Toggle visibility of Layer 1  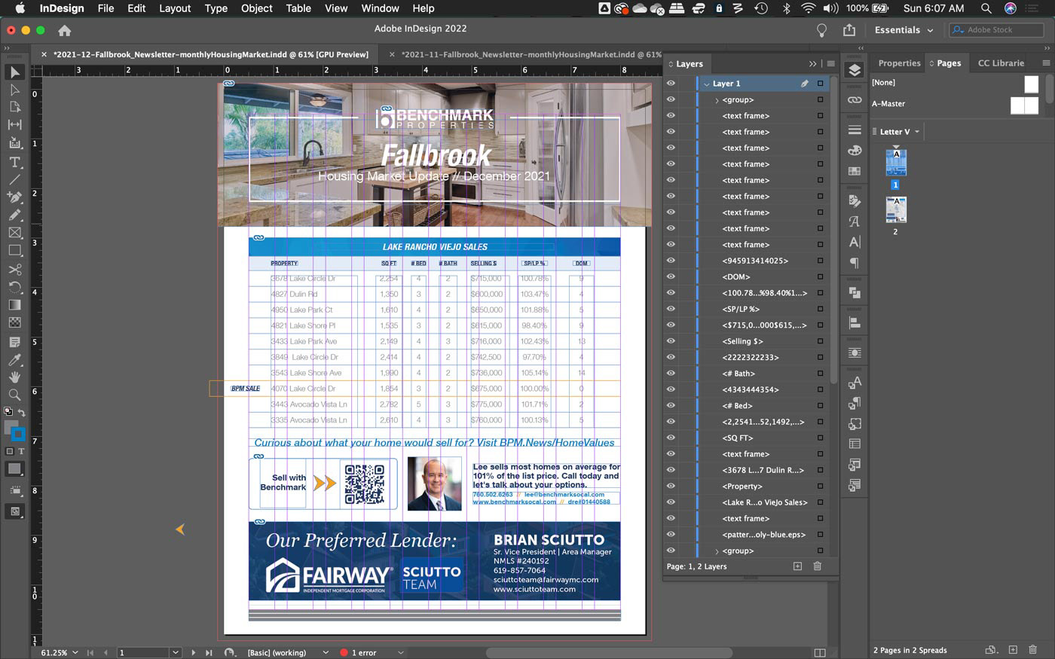671,84
